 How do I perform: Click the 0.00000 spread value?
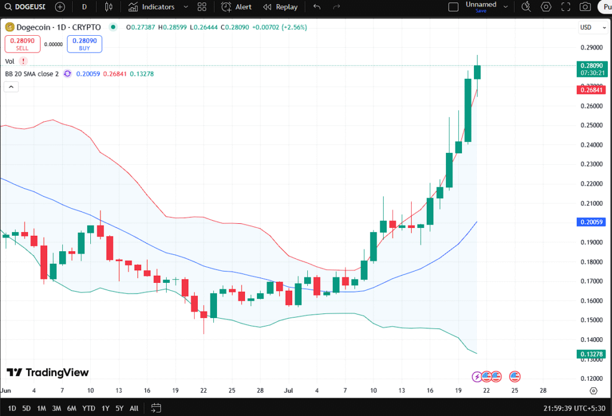[53, 44]
